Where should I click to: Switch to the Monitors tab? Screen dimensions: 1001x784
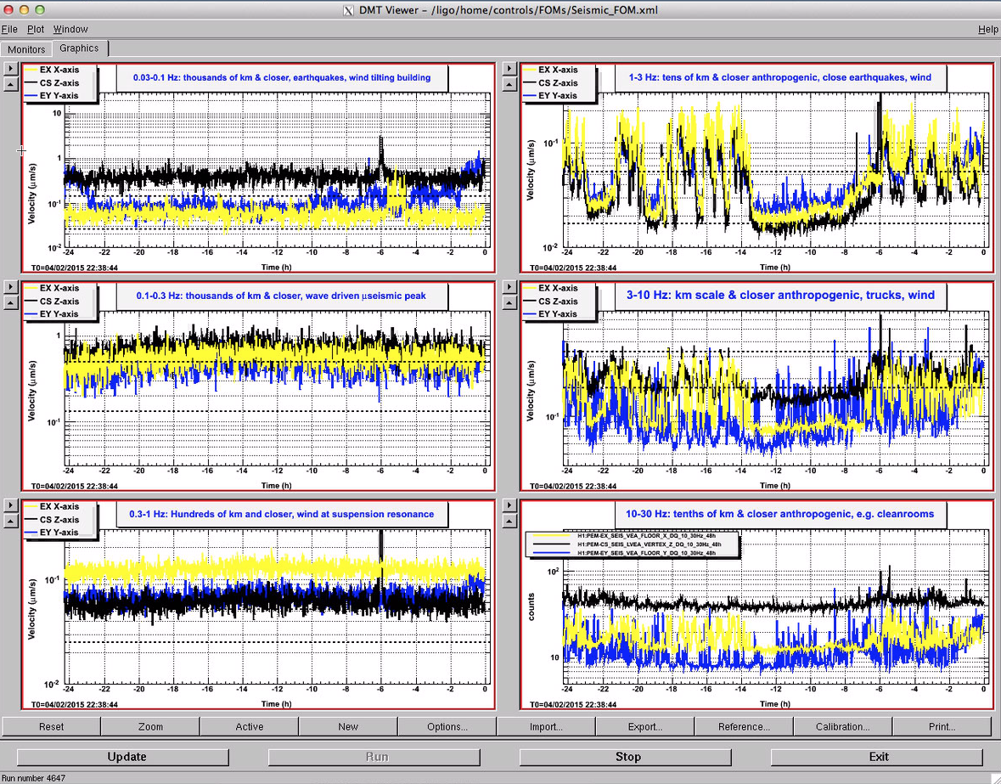click(x=26, y=49)
